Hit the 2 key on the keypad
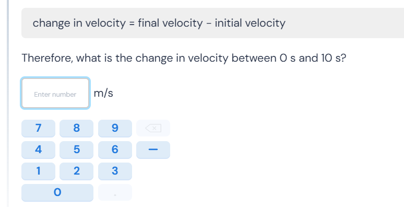The image size is (404, 207). coord(77,171)
